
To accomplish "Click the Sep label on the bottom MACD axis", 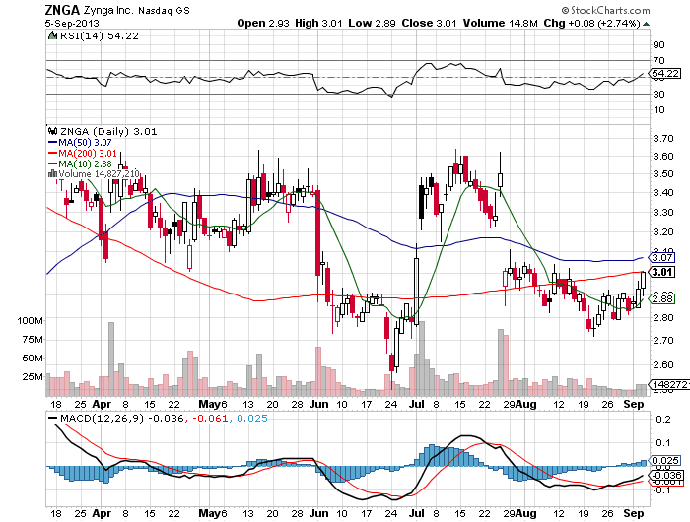I will [634, 513].
